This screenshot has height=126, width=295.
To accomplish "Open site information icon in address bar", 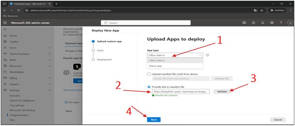I will pyautogui.click(x=27, y=11).
